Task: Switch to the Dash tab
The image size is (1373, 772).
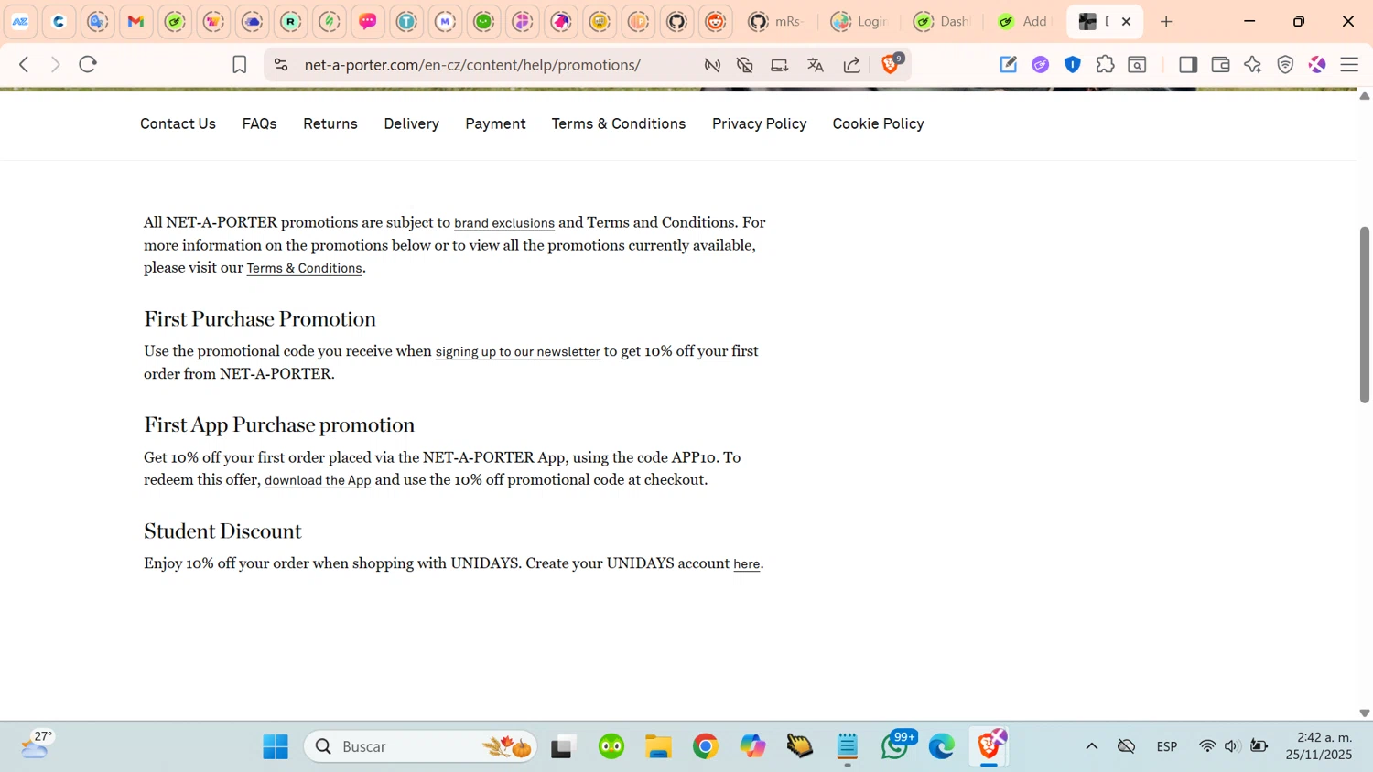Action: pyautogui.click(x=942, y=21)
